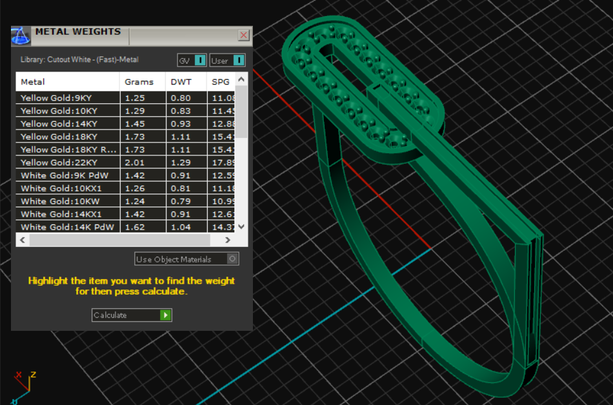Image resolution: width=613 pixels, height=405 pixels.
Task: Click the 0.80 DWT value
Action: click(x=181, y=98)
